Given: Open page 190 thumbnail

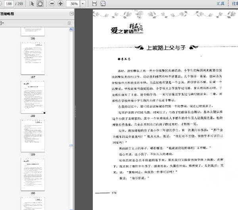Looking at the screenshot, I should click(x=33, y=174).
